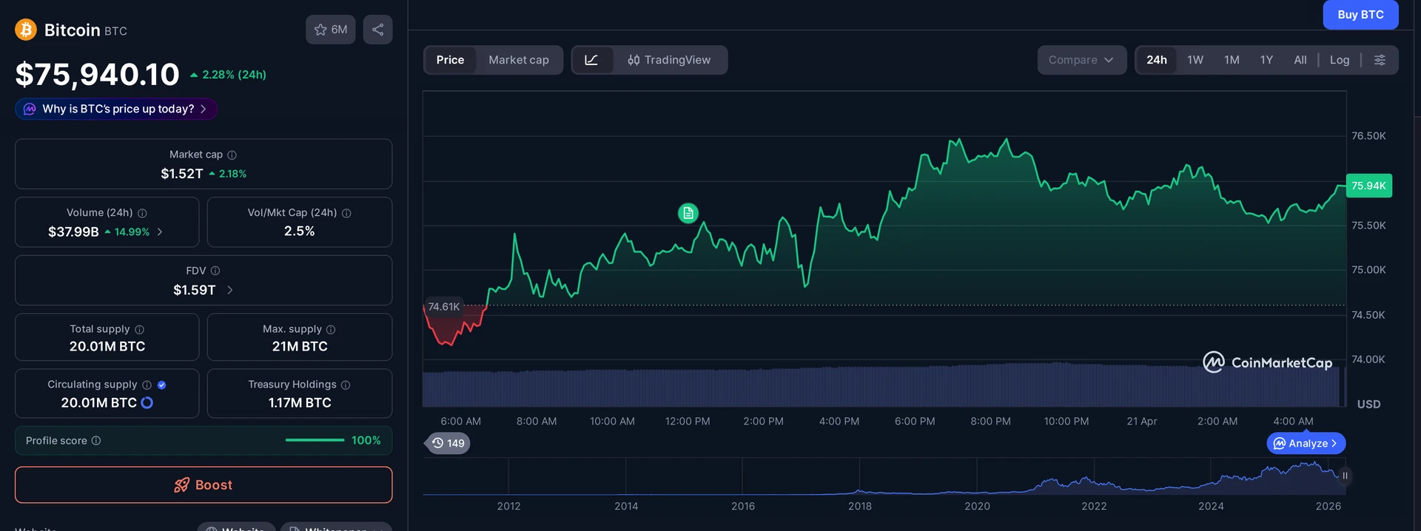The height and width of the screenshot is (531, 1421).
Task: Open the Treasury Holdings info icon
Action: (346, 385)
